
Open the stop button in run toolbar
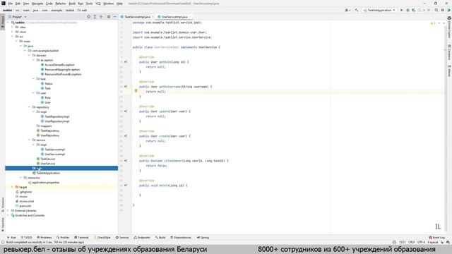pos(429,10)
